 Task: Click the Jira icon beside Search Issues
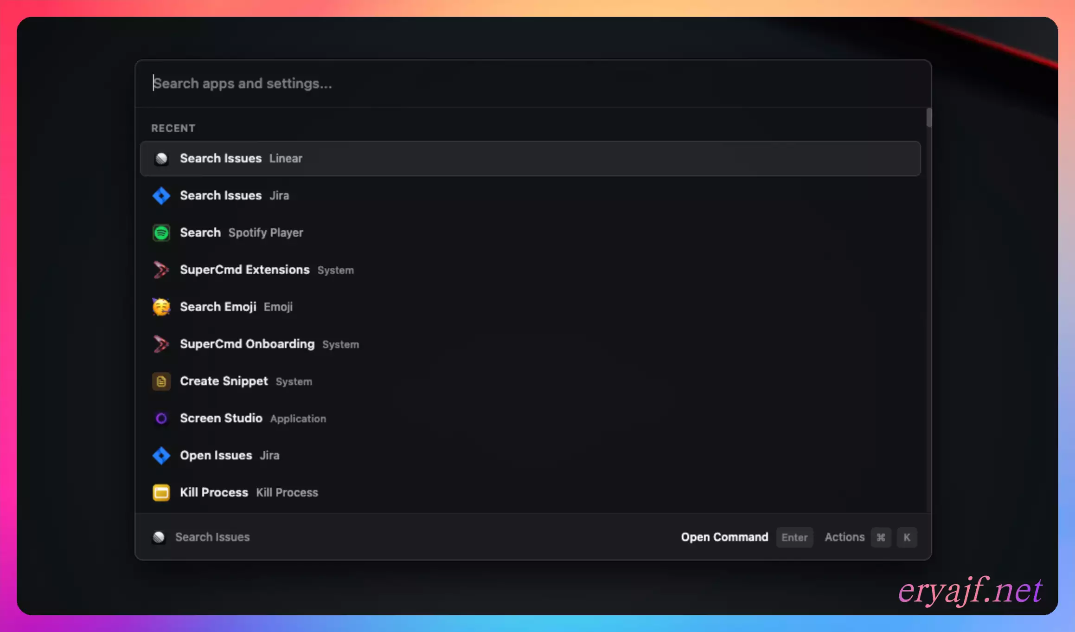click(161, 196)
